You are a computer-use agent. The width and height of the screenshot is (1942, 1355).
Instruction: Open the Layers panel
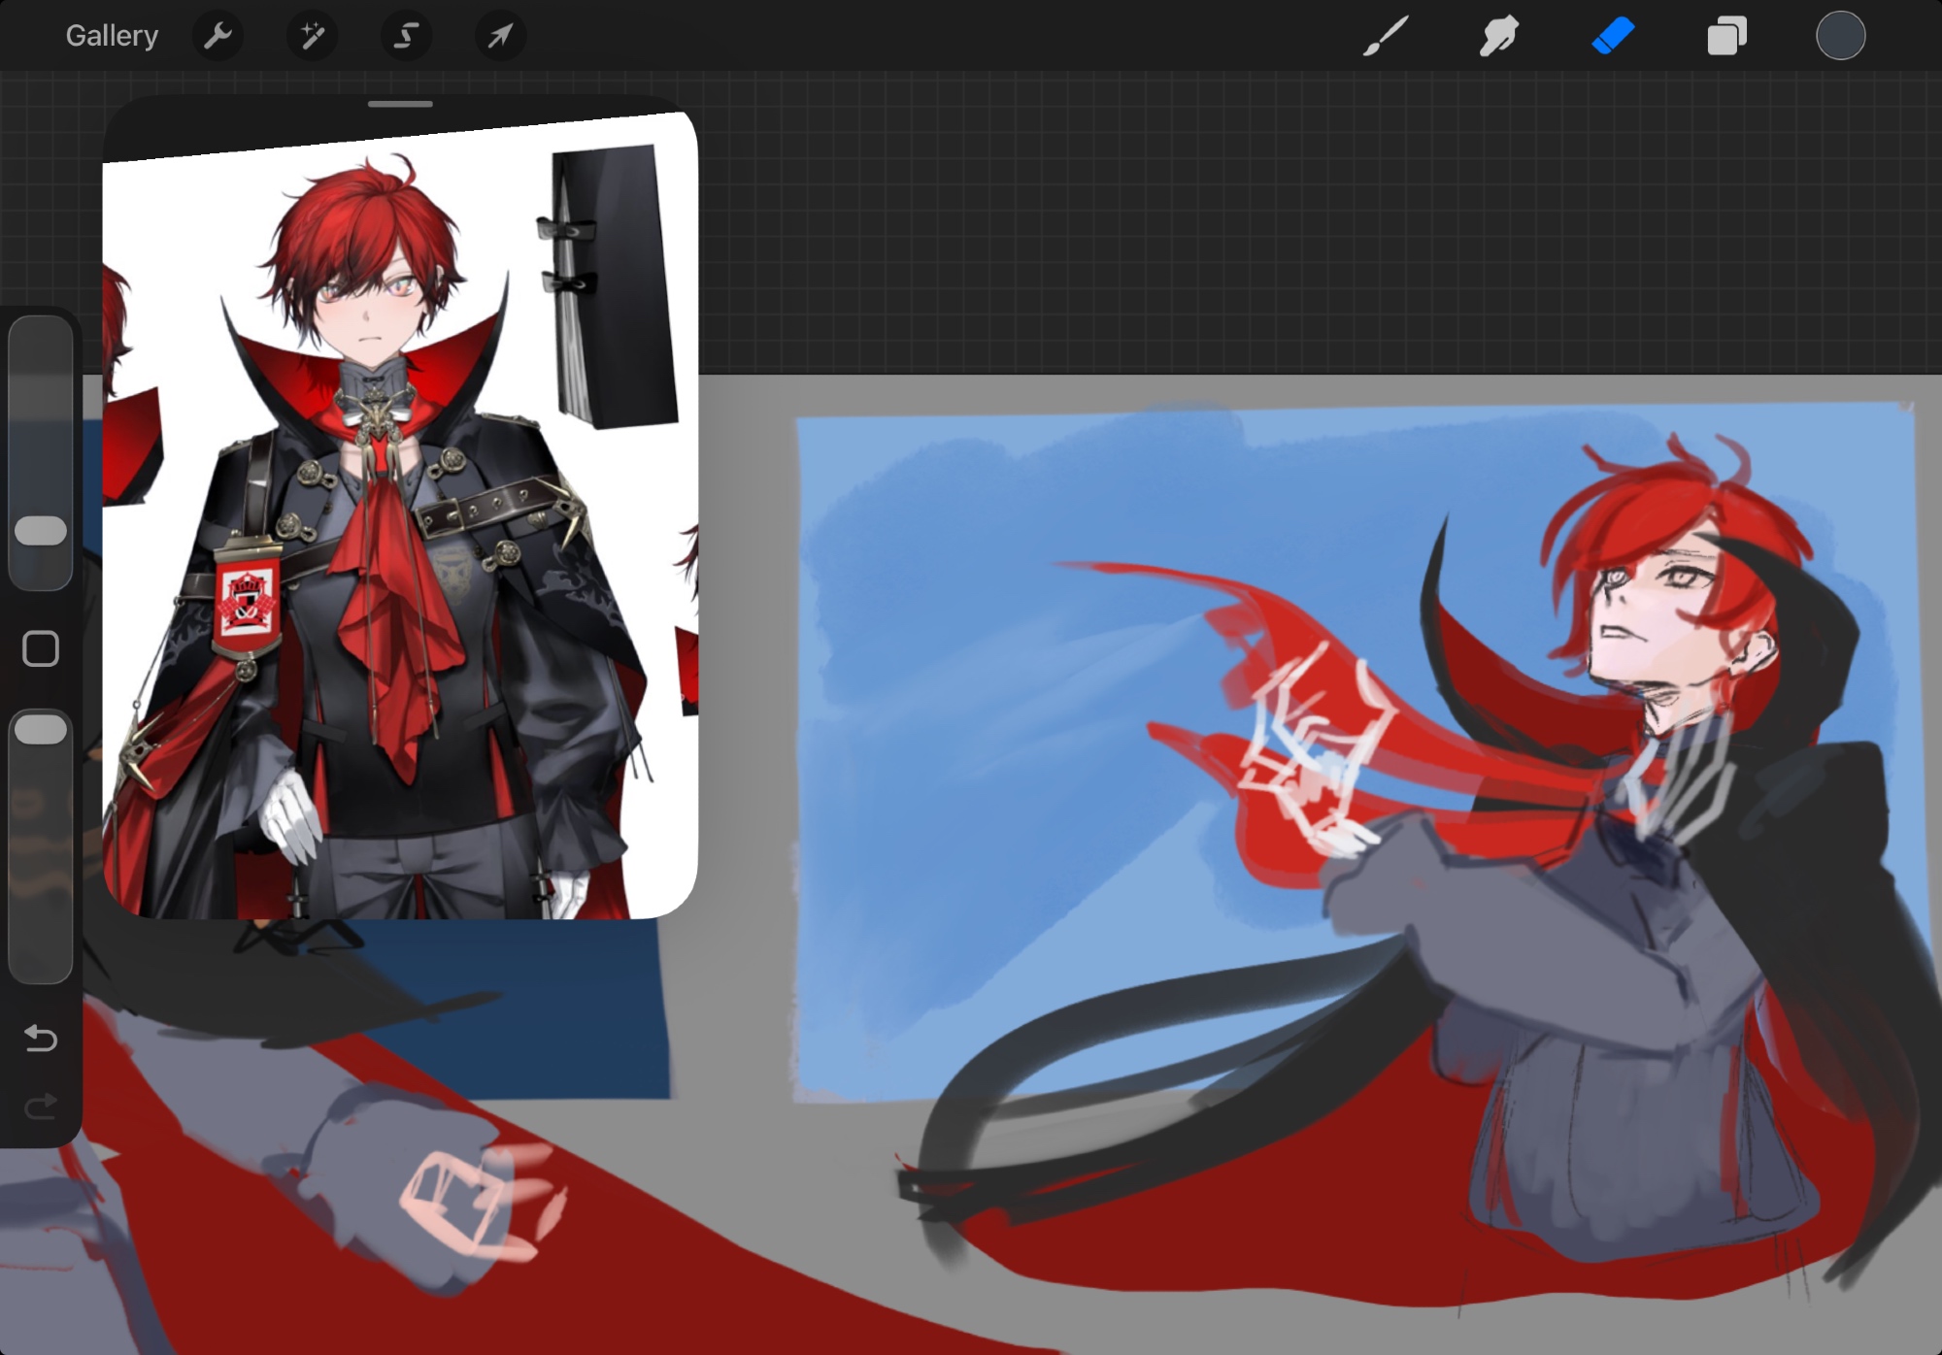(1726, 37)
